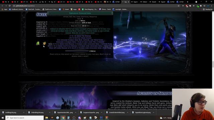Open the new tab with the plus button

[x=187, y=2]
